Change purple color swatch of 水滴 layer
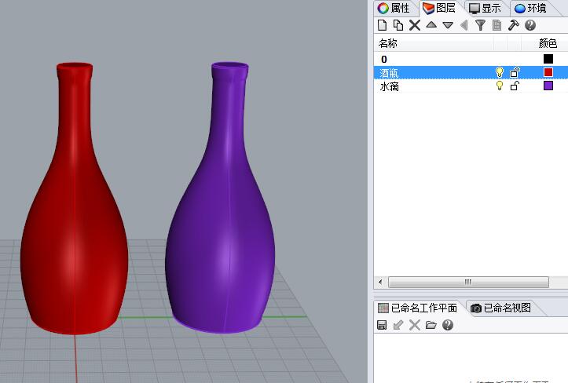The height and width of the screenshot is (383, 568). click(548, 86)
